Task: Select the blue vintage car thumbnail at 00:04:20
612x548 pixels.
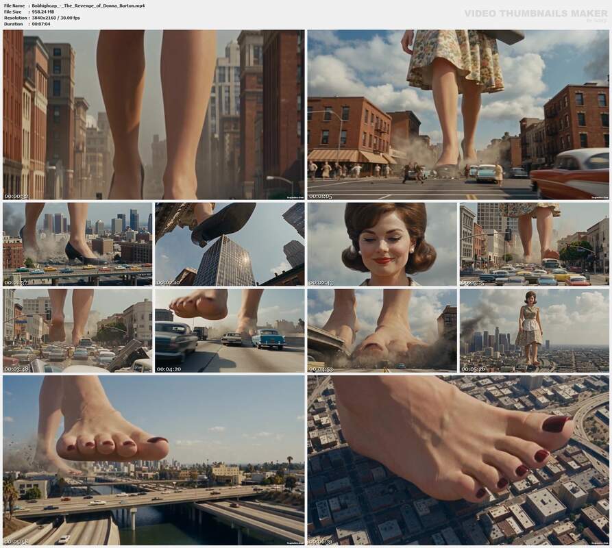Action: tap(230, 330)
